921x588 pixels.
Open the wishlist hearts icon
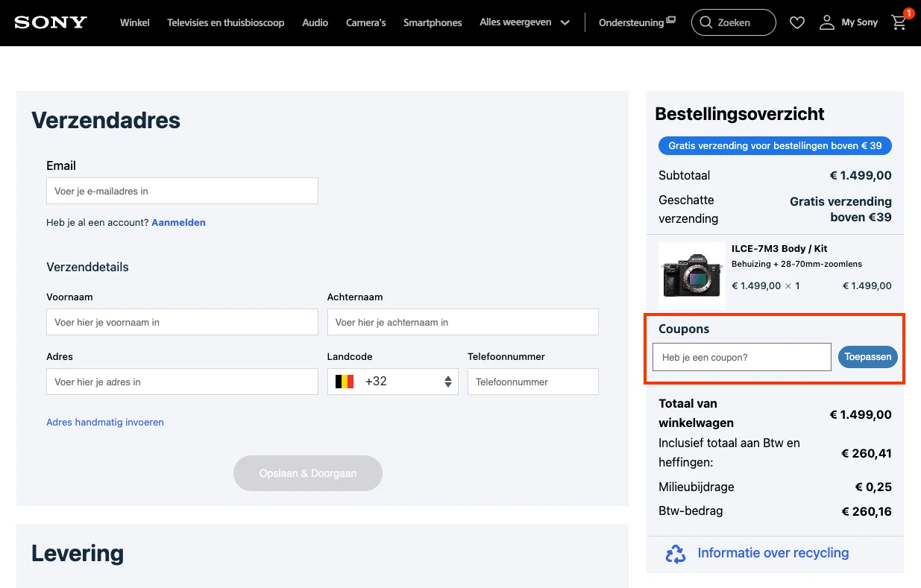(x=796, y=22)
